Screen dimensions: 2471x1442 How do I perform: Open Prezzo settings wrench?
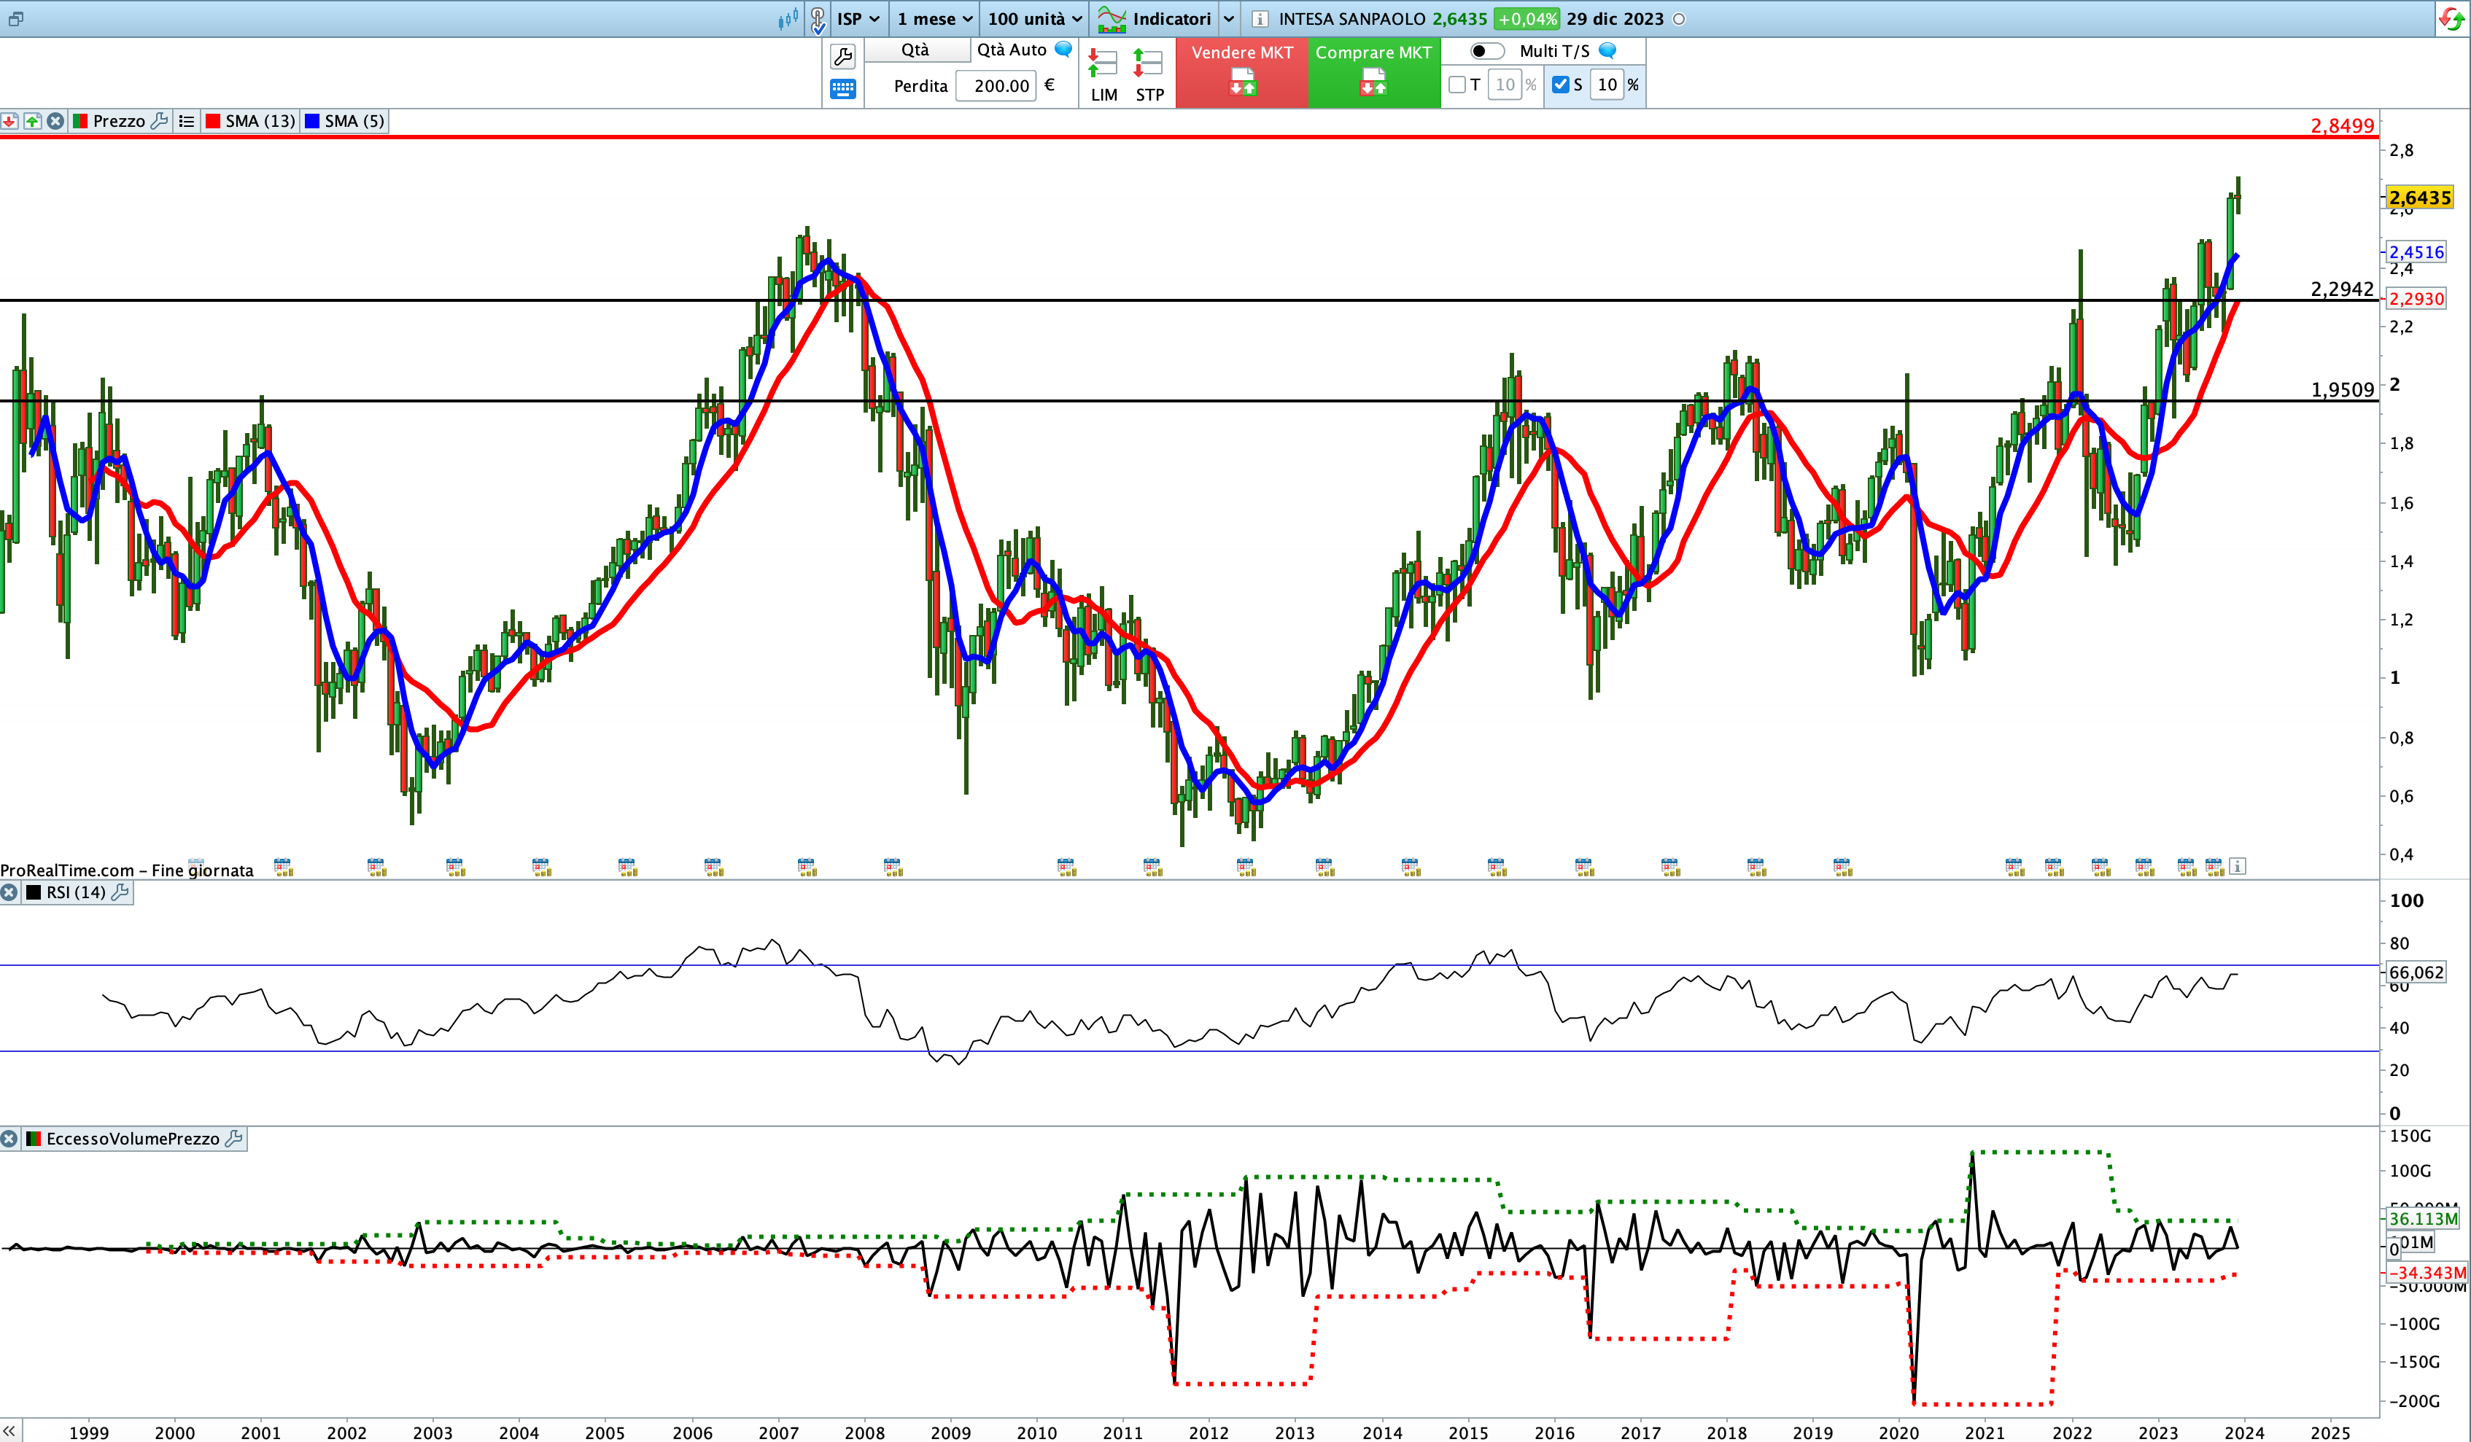[160, 122]
